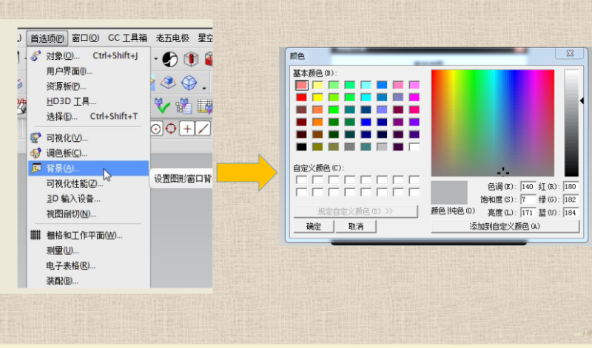Screen dimensions: 592x348
Task: Open the 窗口(O) menu
Action: (x=86, y=38)
